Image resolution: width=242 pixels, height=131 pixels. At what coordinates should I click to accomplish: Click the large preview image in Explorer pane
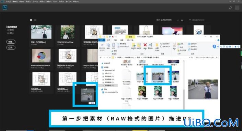tap(203, 89)
